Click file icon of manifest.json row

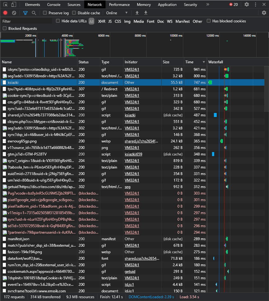pos(4,239)
